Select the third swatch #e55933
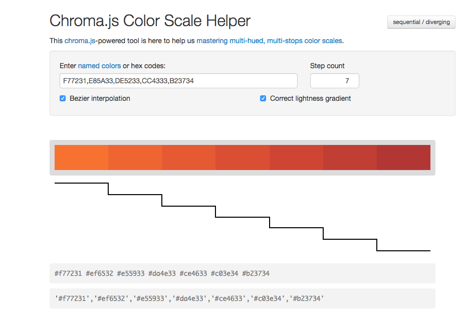The height and width of the screenshot is (313, 462). click(x=188, y=158)
